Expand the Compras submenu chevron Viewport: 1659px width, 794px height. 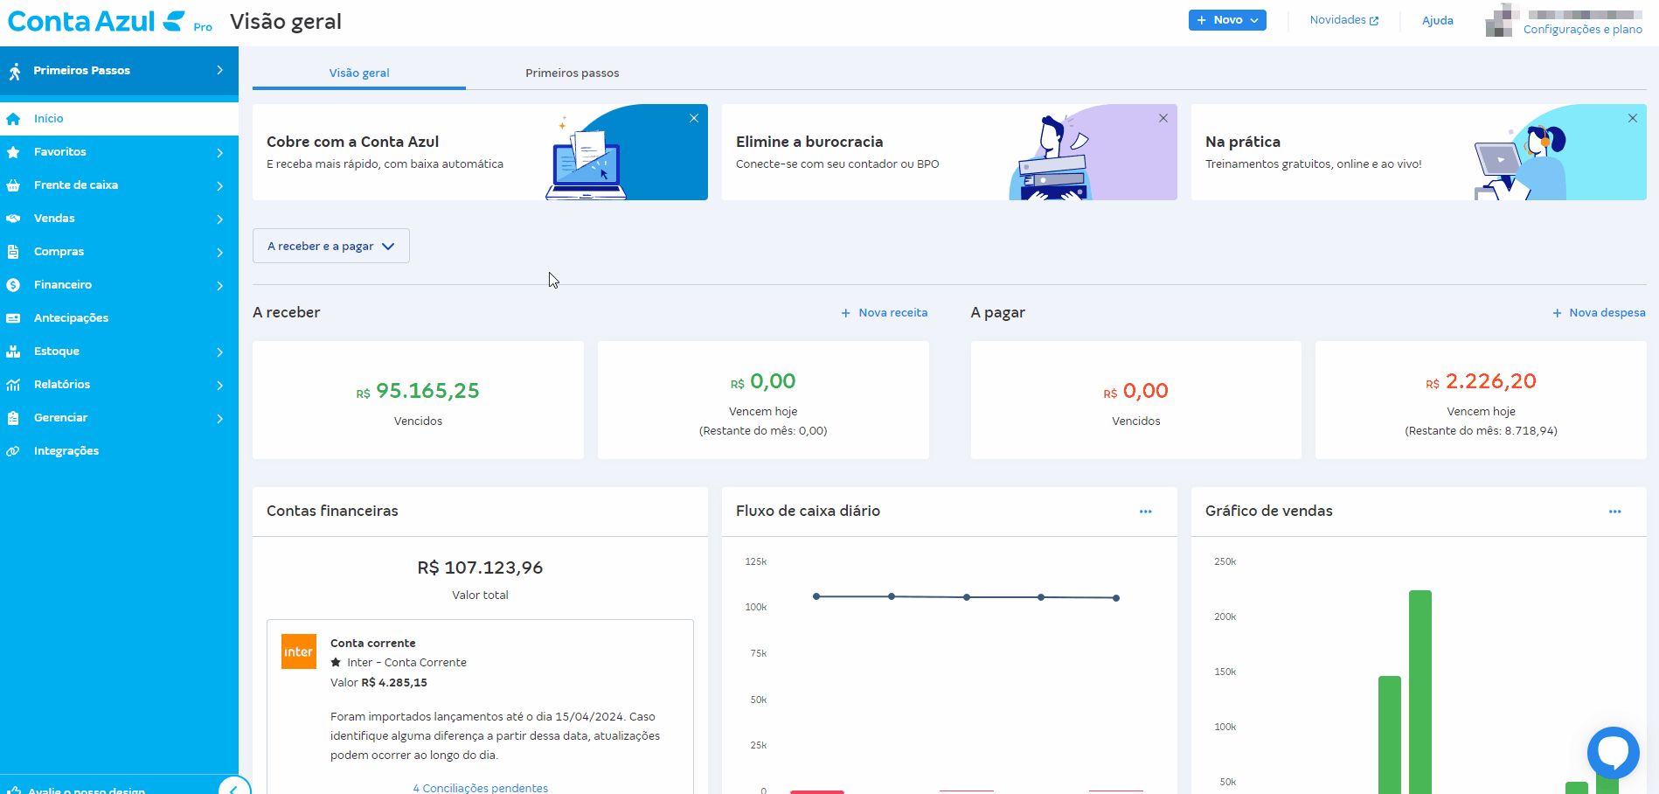point(219,253)
